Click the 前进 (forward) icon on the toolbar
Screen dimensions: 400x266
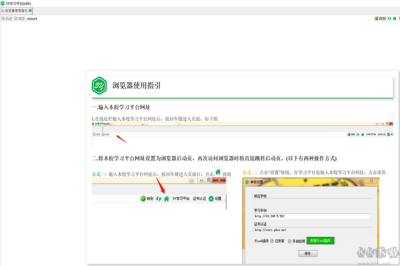pyautogui.click(x=19, y=18)
